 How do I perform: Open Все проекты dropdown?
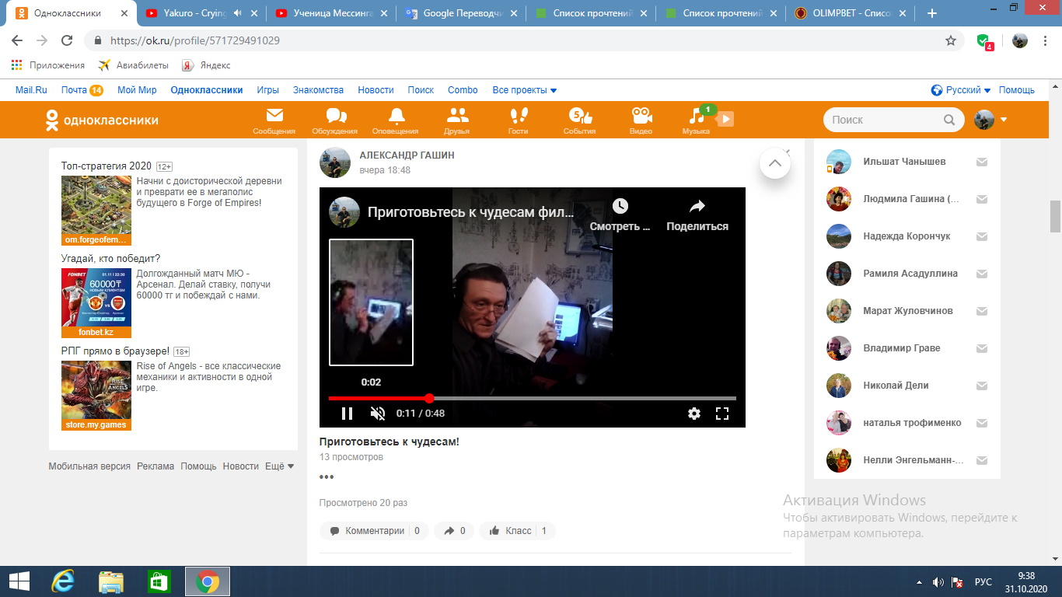(x=525, y=90)
